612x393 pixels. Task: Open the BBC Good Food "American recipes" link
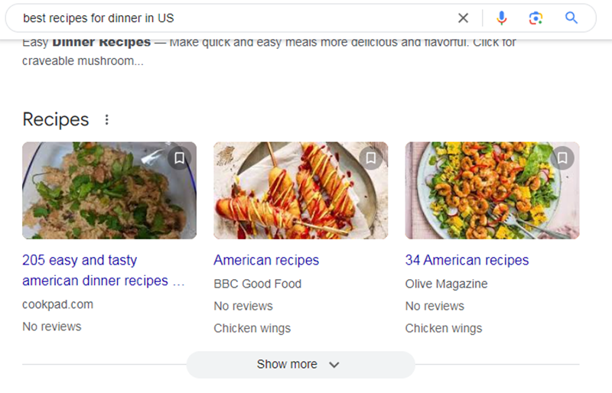tap(266, 260)
